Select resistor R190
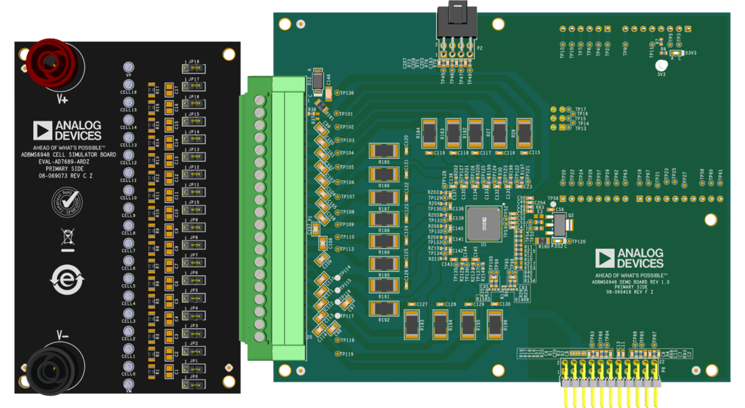 coord(384,264)
